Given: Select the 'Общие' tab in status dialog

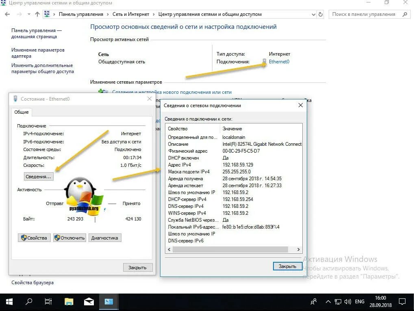Looking at the screenshot, I should (x=22, y=112).
